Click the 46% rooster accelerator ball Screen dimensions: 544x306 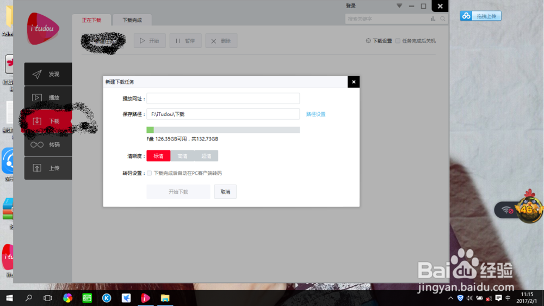529,209
